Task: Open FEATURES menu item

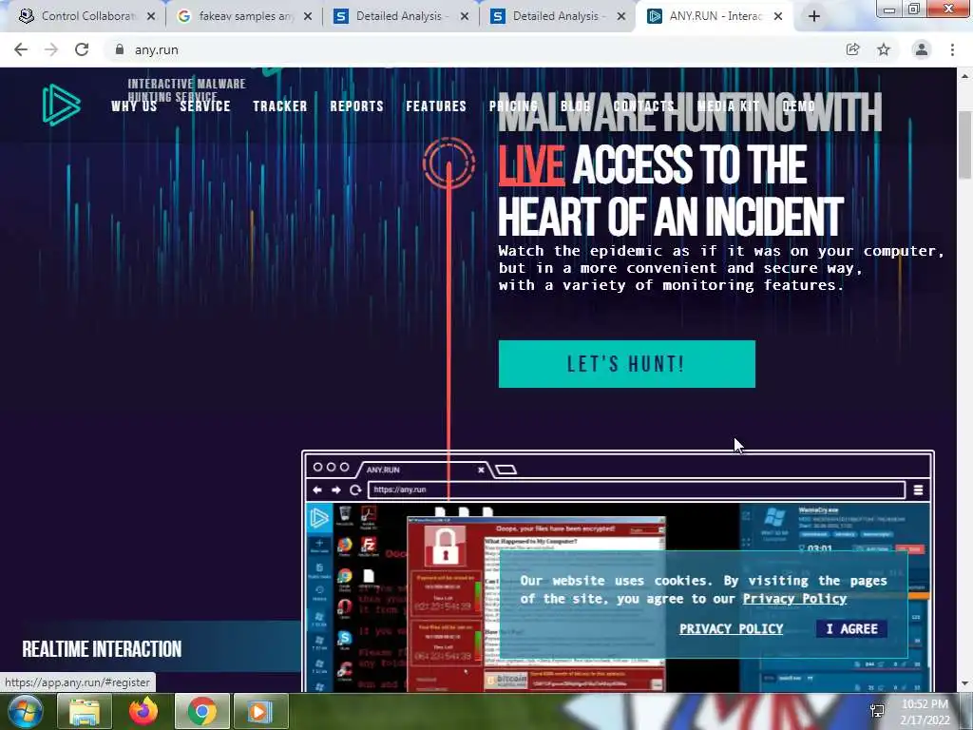Action: pyautogui.click(x=436, y=106)
